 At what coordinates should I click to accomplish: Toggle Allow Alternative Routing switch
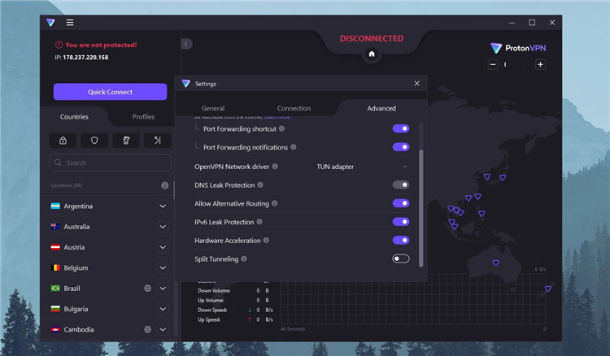401,203
